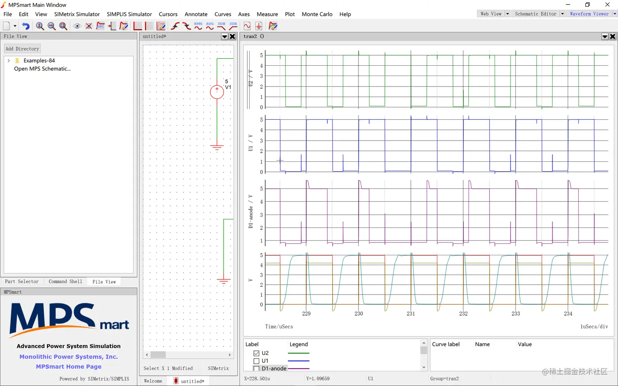Open the SIMetrix Simulator menu
This screenshot has width=618, height=386.
pyautogui.click(x=77, y=14)
